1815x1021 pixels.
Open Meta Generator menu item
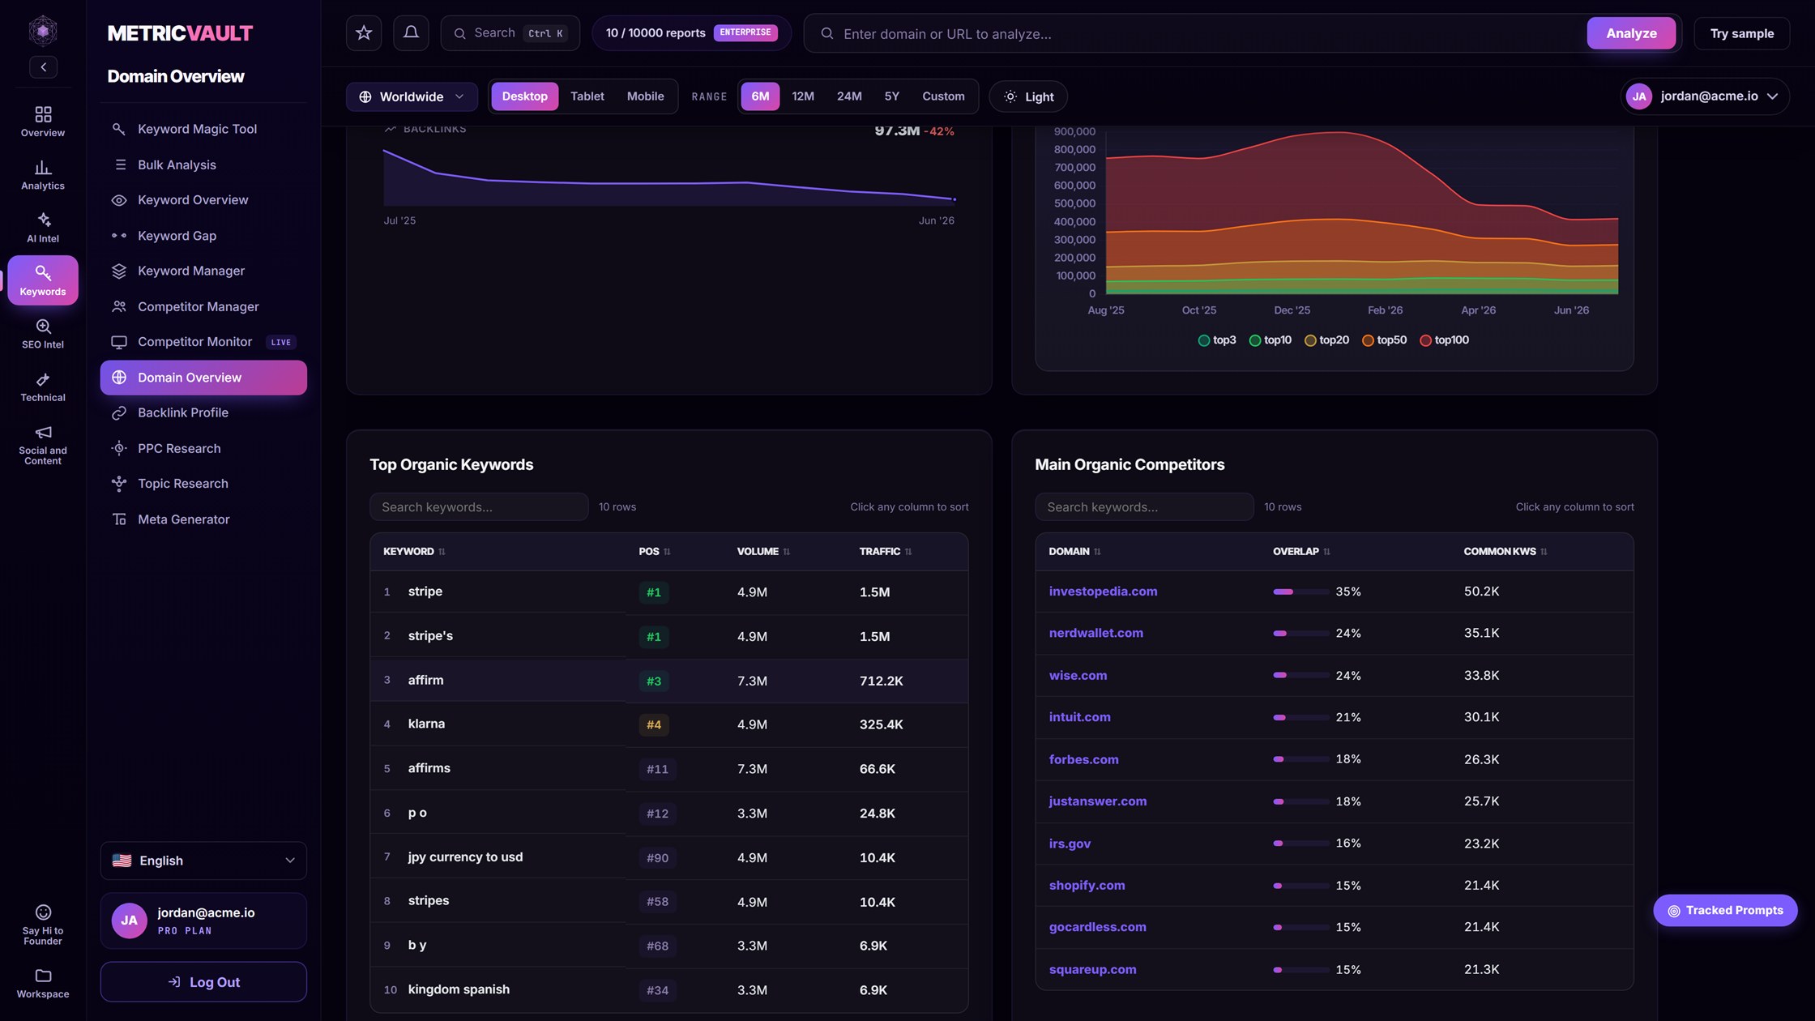tap(203, 519)
